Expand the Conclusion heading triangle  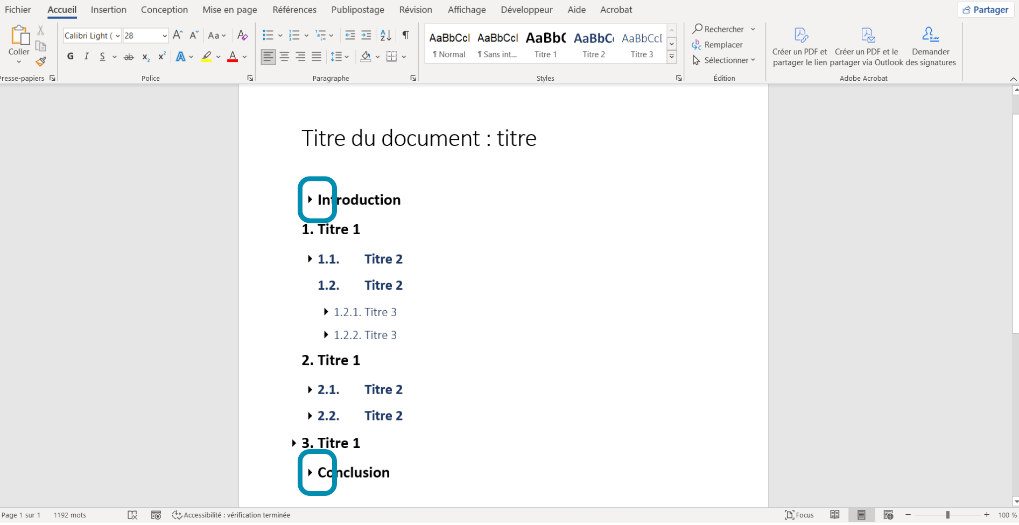click(x=310, y=472)
